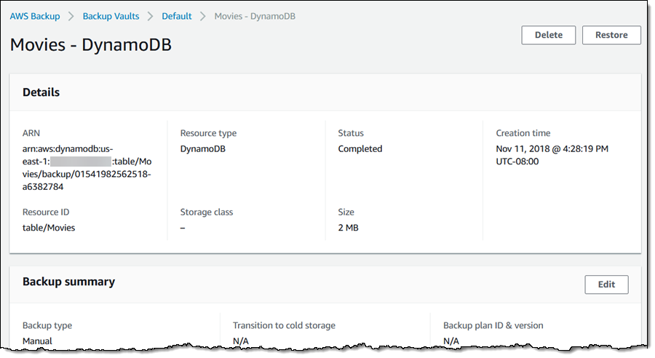This screenshot has width=655, height=358.
Task: Click the AWS Backup breadcrumb link
Action: (35, 16)
